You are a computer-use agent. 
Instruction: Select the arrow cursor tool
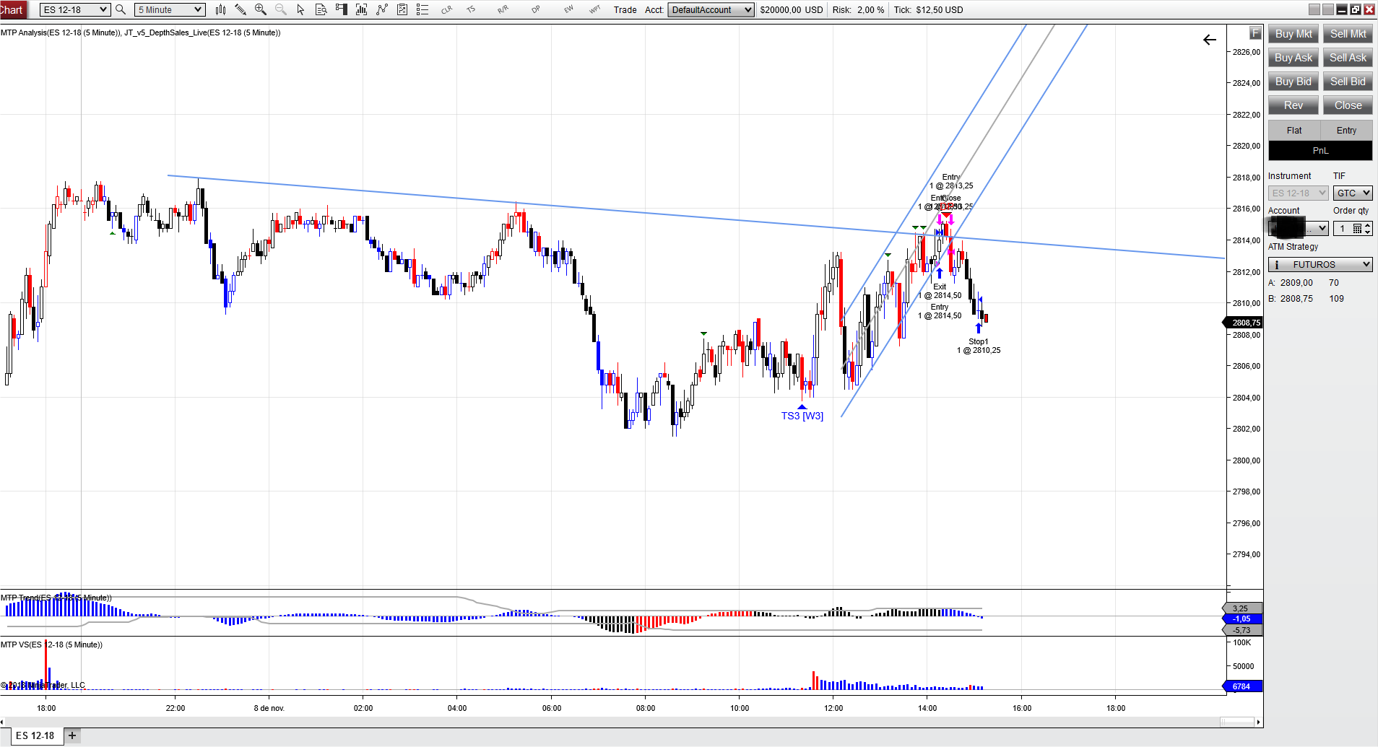(x=300, y=9)
